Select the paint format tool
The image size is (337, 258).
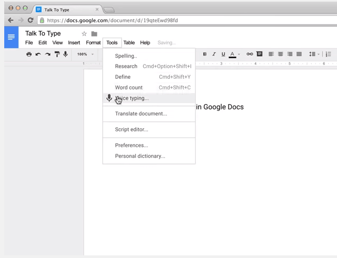coord(57,54)
